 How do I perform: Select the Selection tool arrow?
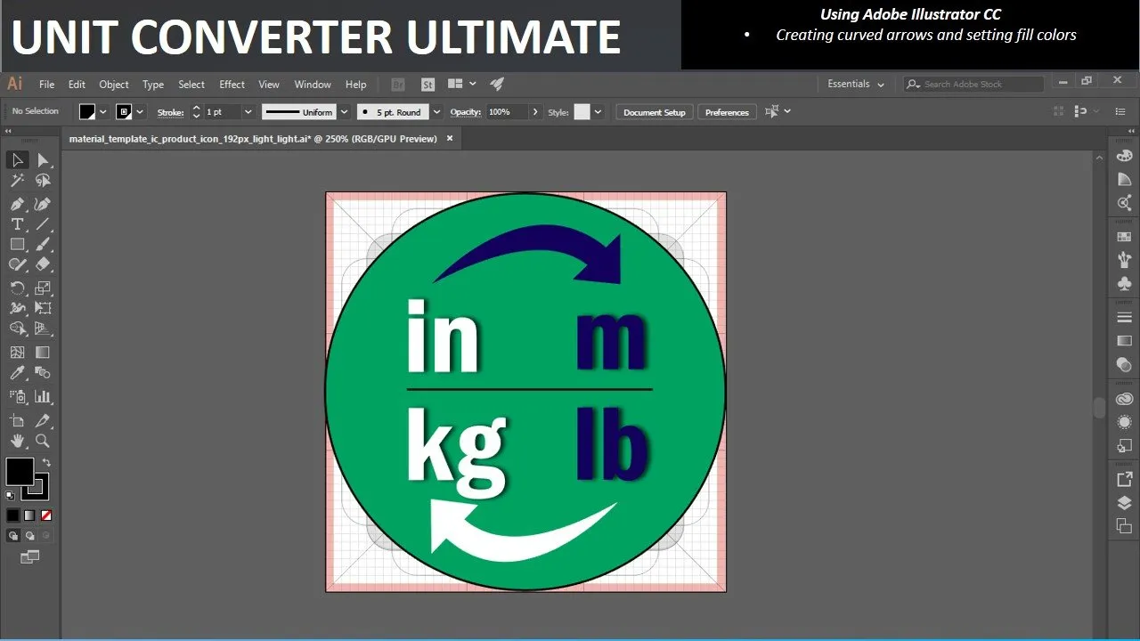coord(17,160)
